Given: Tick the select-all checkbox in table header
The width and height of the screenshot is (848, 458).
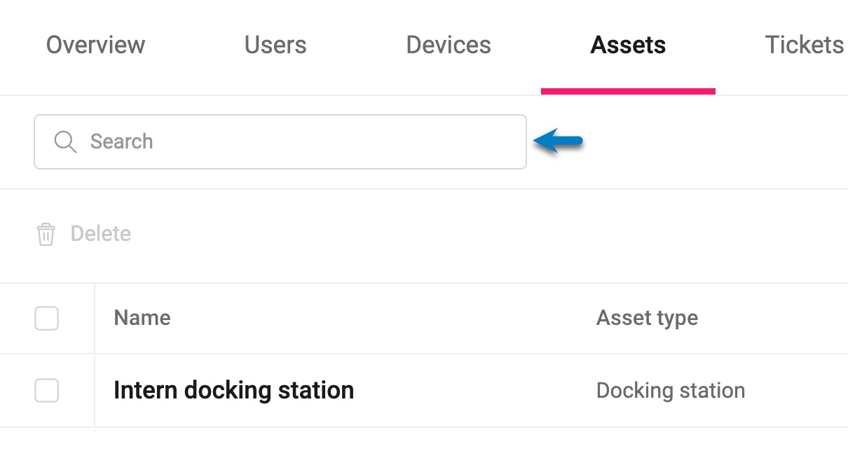Looking at the screenshot, I should [x=46, y=319].
